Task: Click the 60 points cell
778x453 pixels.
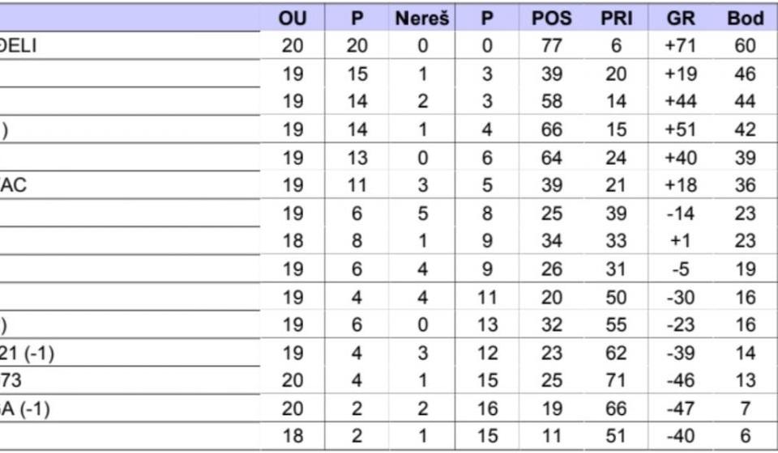Action: [745, 46]
